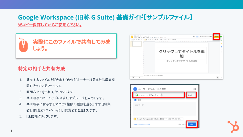Click the text 実際にこのファイルで共有してみましょう。

[72, 45]
